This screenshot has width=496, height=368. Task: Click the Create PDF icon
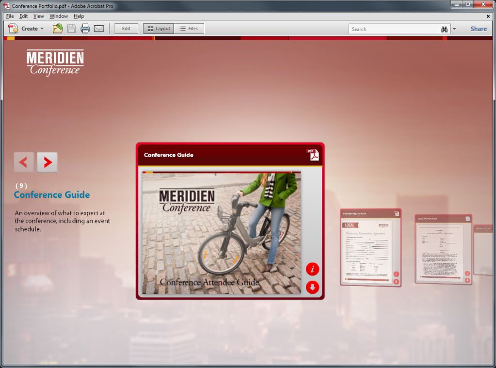pos(13,29)
